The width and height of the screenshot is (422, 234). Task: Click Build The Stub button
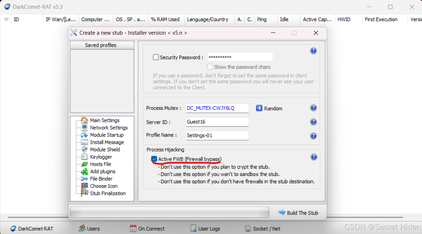(298, 213)
